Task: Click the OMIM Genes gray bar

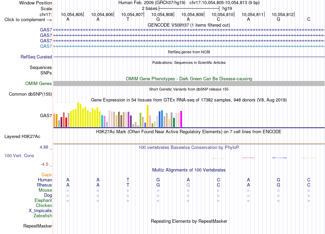Action: point(189,83)
